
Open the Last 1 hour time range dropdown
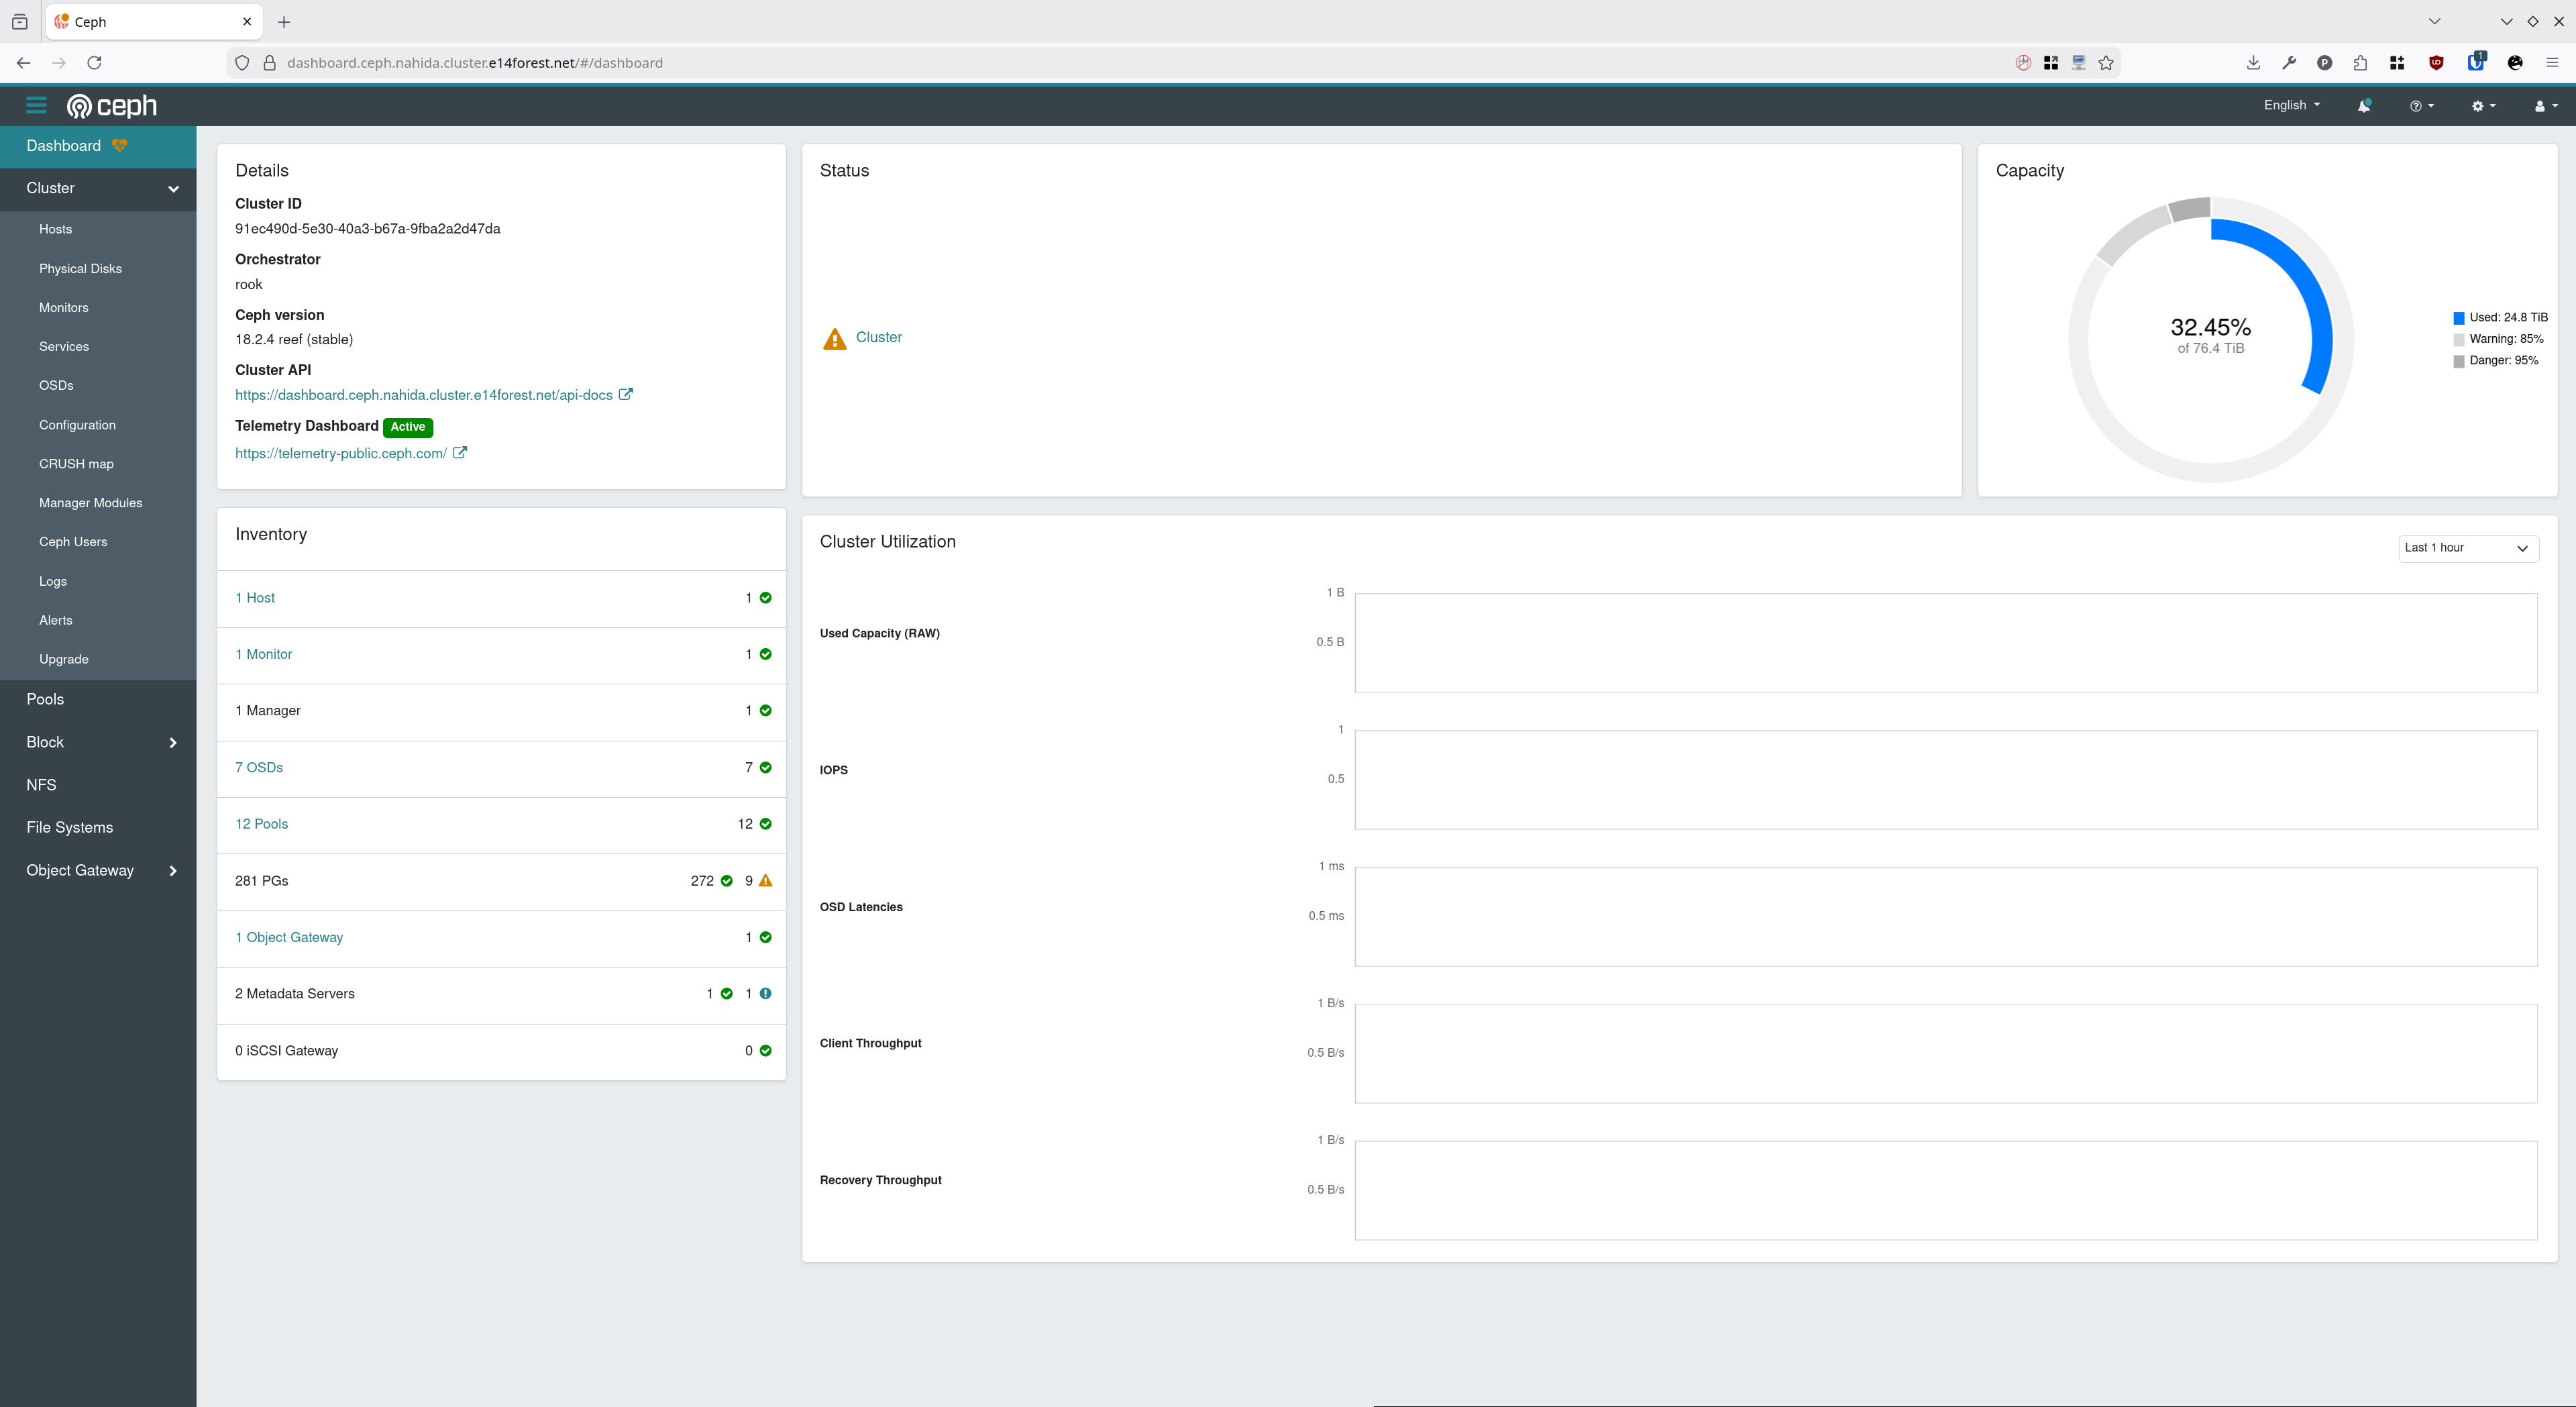click(2467, 548)
